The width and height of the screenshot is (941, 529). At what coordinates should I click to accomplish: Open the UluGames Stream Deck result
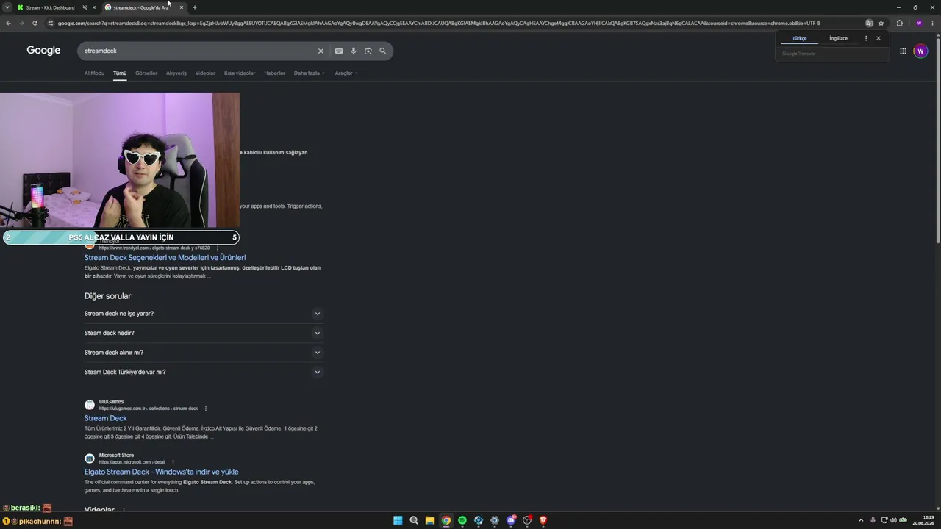(x=105, y=418)
